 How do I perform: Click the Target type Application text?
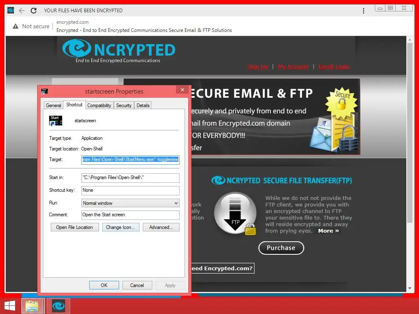[x=92, y=138]
